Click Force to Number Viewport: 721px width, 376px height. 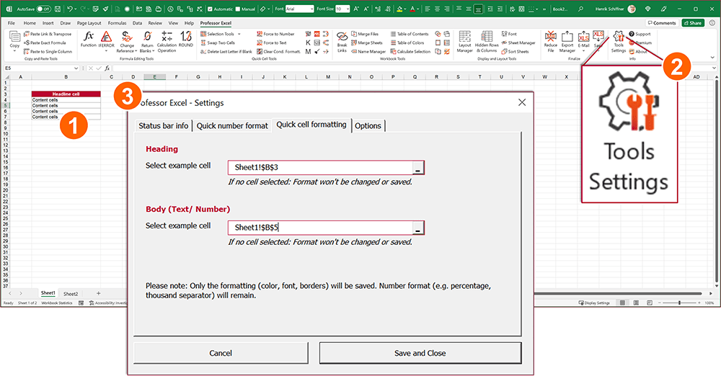pos(275,34)
